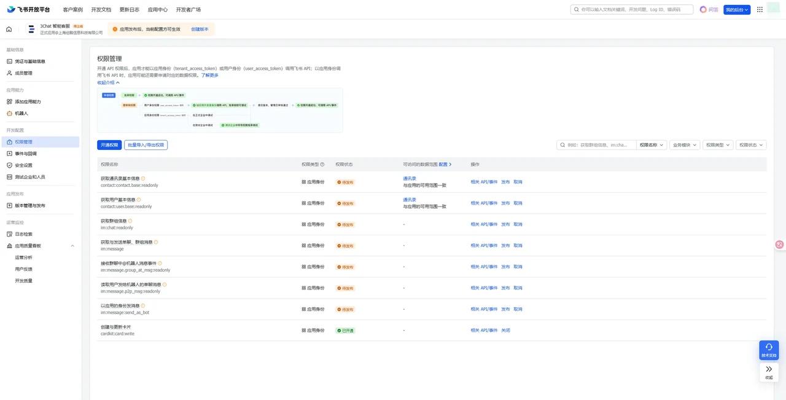Click the 创建版本 link in the banner
The height and width of the screenshot is (400, 786).
pyautogui.click(x=200, y=29)
